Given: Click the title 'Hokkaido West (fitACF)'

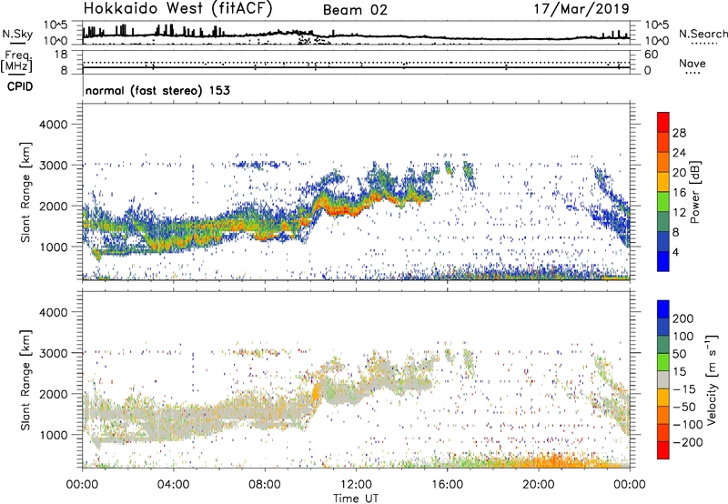Looking at the screenshot, I should pyautogui.click(x=177, y=9).
